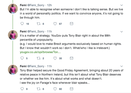Retweet the YouGov strategy tweet
This screenshot has width=131, height=93.
[39, 58]
